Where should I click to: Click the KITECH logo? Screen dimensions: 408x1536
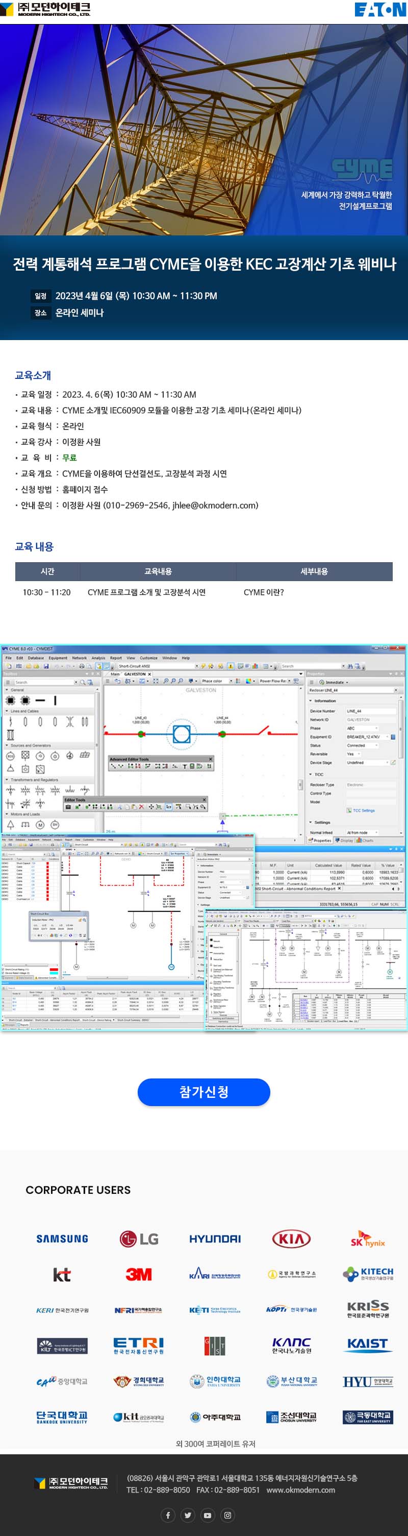368,1275
